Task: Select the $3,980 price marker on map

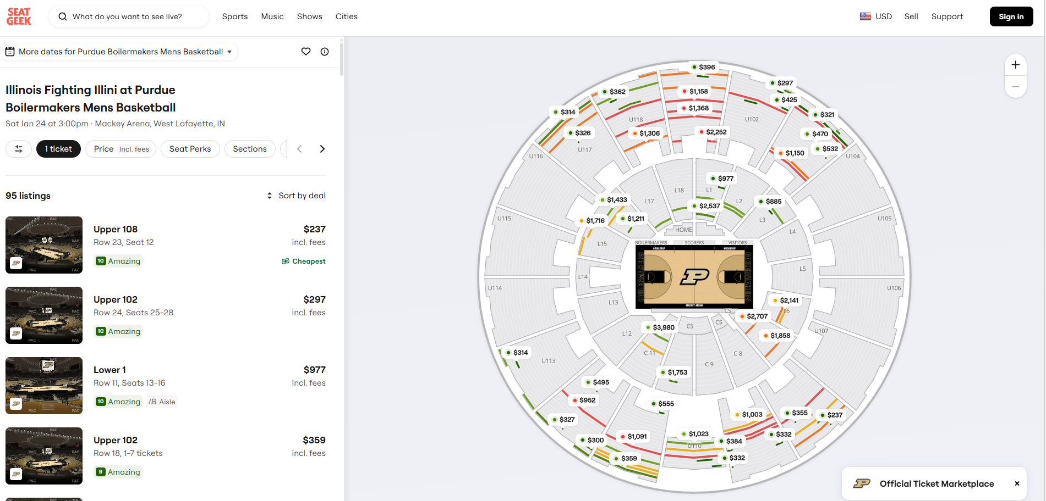Action: point(660,327)
